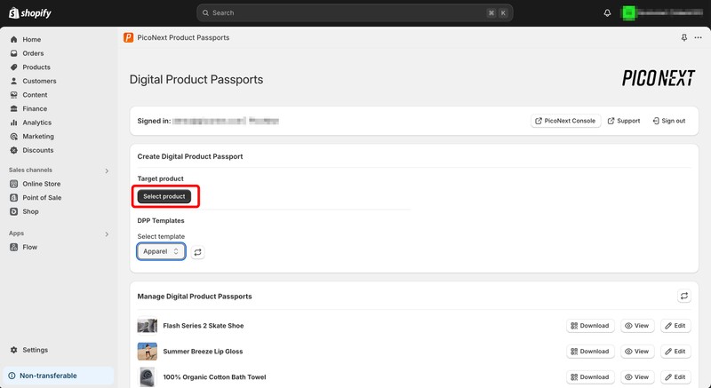
Task: Click the top search field
Action: 355,13
